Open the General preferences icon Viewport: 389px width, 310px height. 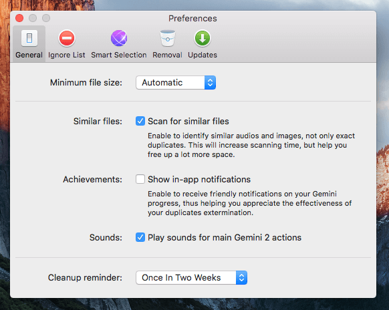pyautogui.click(x=29, y=38)
